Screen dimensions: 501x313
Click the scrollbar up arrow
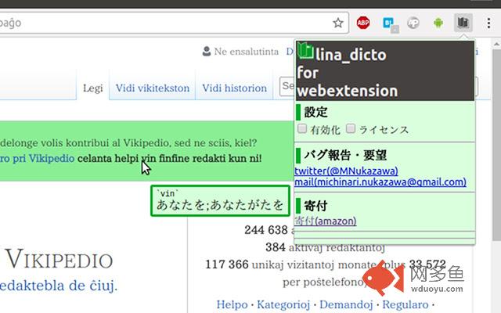coord(496,44)
